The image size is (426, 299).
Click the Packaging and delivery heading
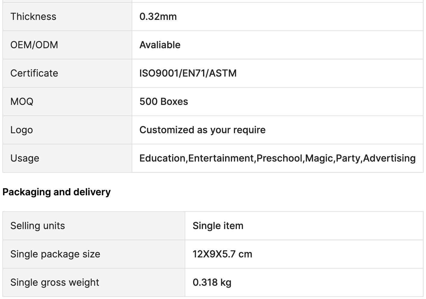click(56, 192)
